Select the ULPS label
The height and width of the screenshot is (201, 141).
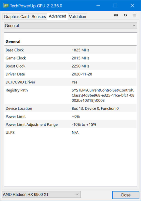click(x=10, y=133)
